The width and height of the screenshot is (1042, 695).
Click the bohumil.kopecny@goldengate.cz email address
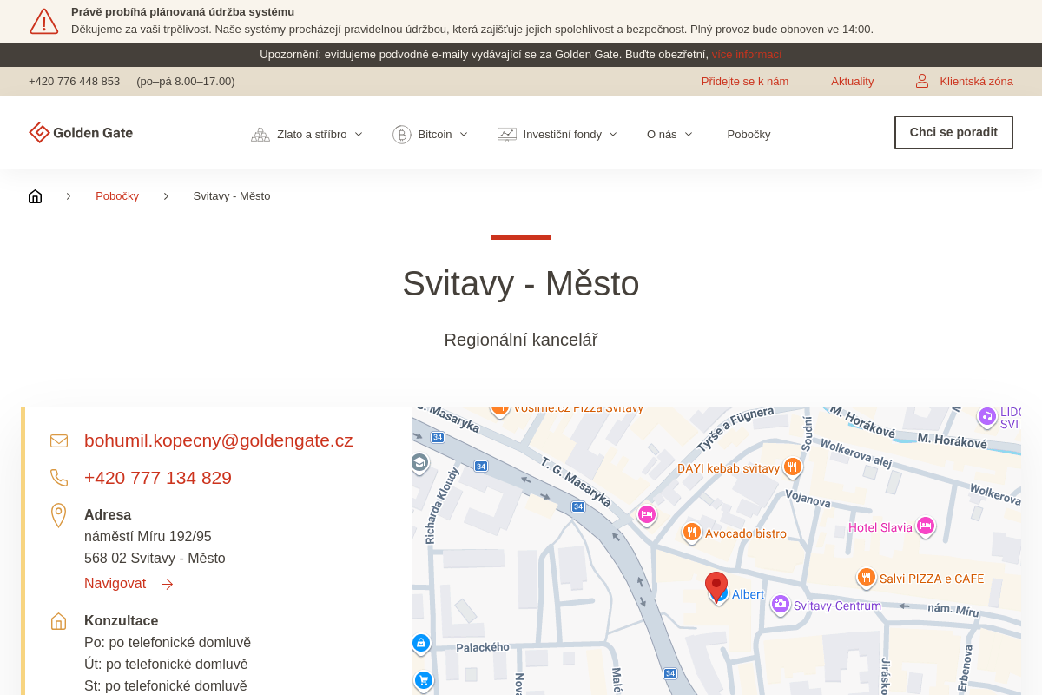pos(218,440)
